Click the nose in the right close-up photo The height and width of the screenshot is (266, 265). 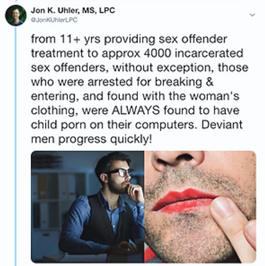pyautogui.click(x=177, y=160)
